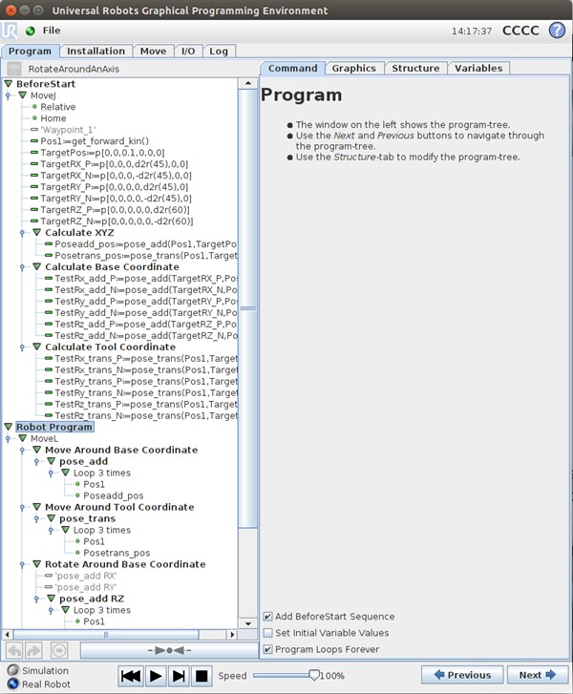
Task: Collapse the pose_add RZ folder
Action: [51, 599]
